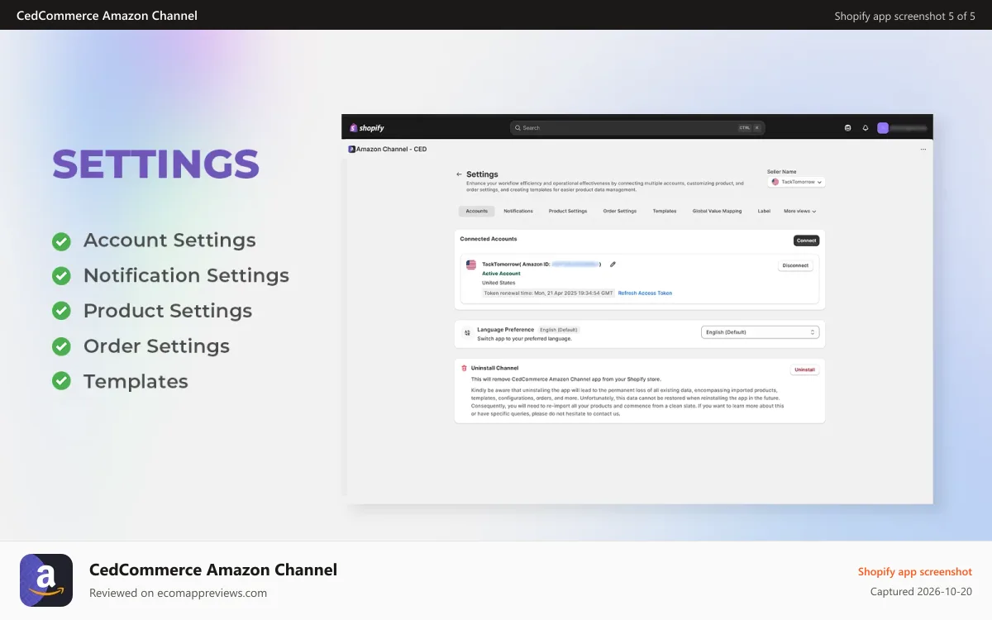Expand the More views dropdown

click(x=800, y=212)
